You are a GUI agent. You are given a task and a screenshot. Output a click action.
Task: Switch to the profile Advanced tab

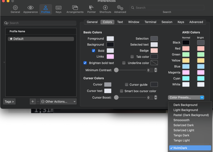click(x=196, y=22)
